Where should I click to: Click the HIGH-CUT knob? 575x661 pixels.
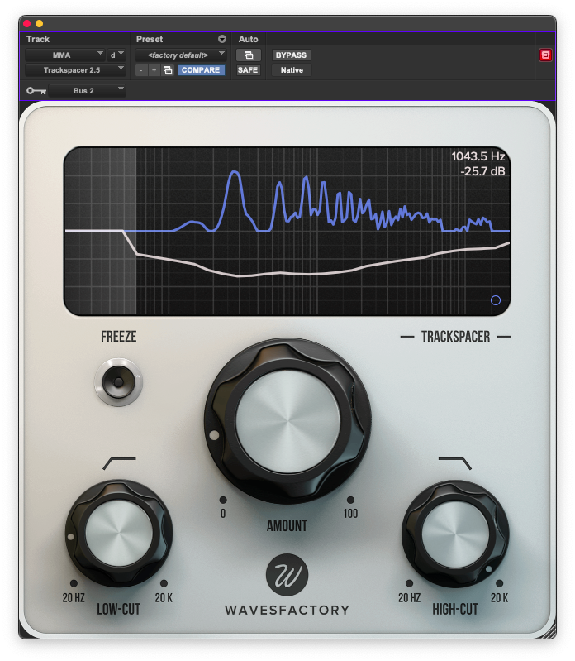click(455, 534)
